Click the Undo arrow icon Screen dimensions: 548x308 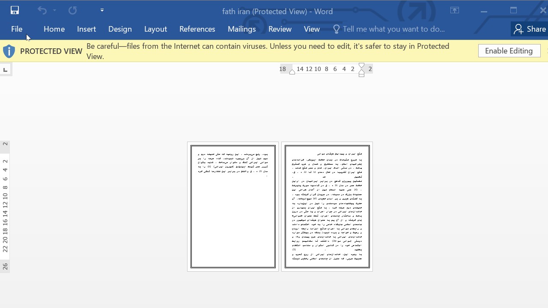42,10
